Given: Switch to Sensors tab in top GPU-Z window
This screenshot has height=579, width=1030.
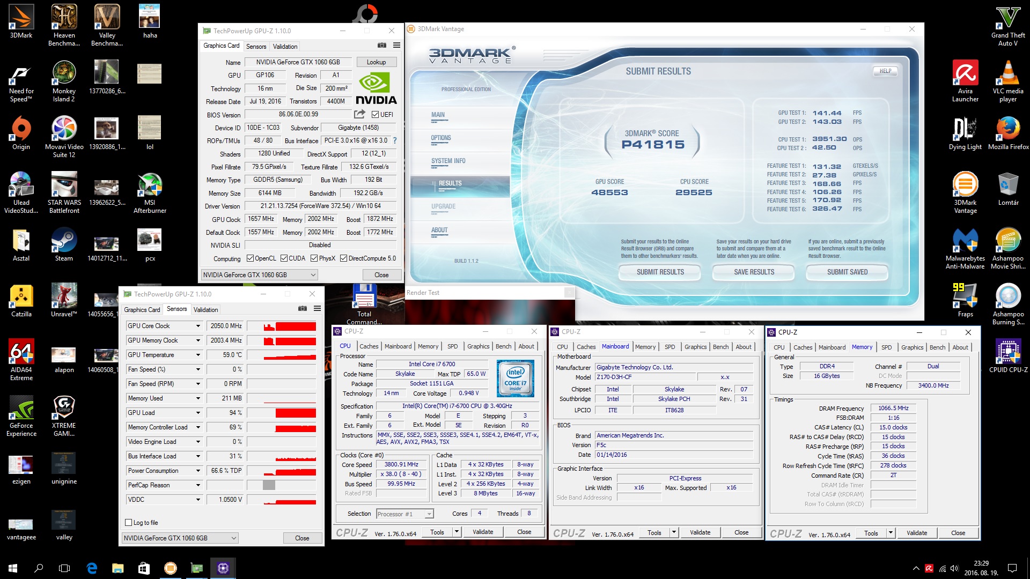Looking at the screenshot, I should 256,47.
